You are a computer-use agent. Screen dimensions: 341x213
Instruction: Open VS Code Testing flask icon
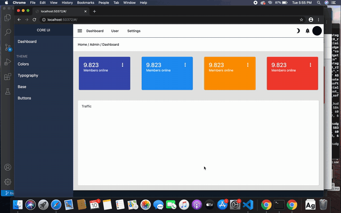point(7,91)
